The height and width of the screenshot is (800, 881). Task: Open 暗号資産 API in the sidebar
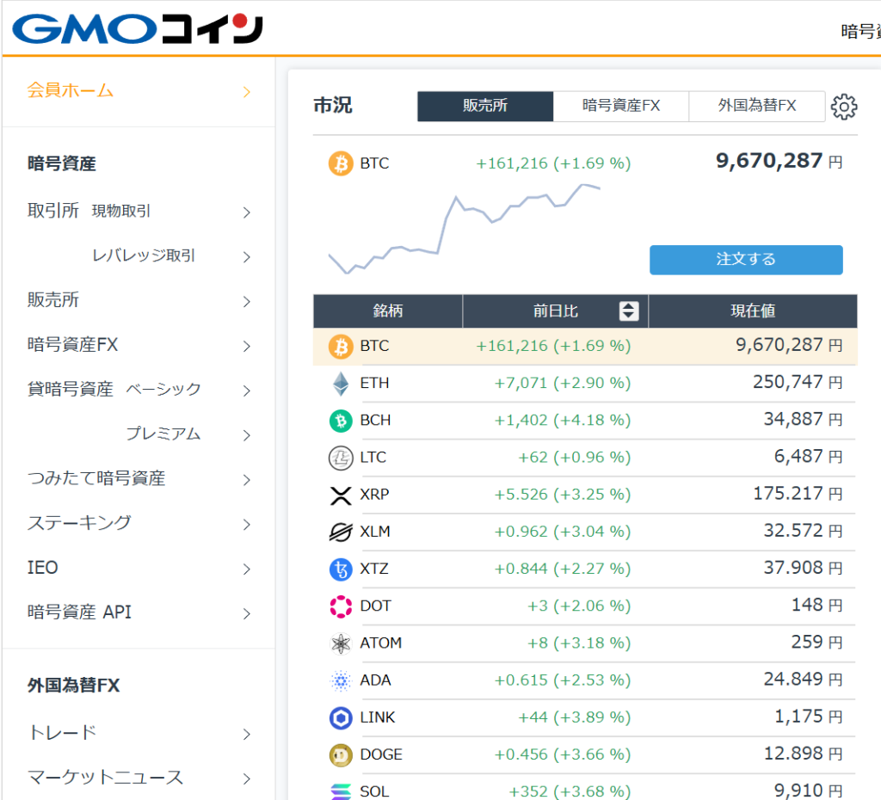coord(79,612)
